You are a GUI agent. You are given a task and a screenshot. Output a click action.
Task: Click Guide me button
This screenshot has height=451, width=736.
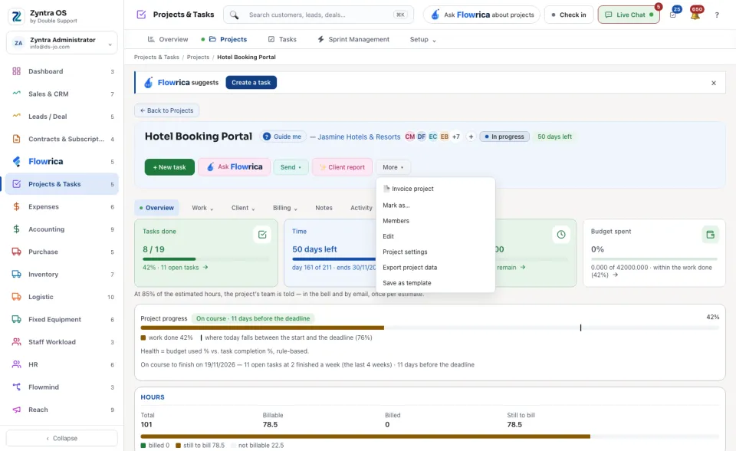point(283,137)
